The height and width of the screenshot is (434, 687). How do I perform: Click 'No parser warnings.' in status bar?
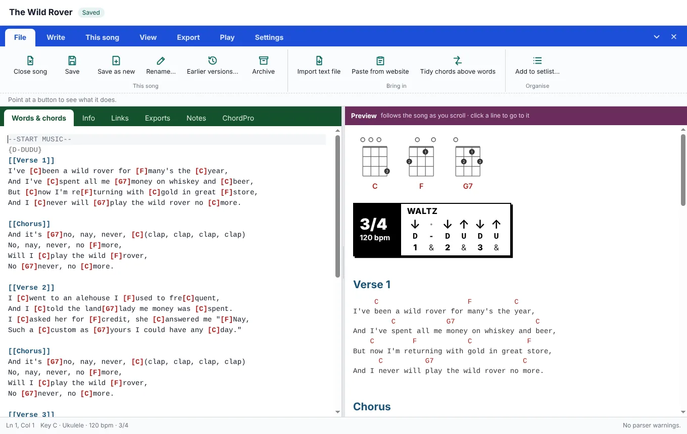[652, 425]
